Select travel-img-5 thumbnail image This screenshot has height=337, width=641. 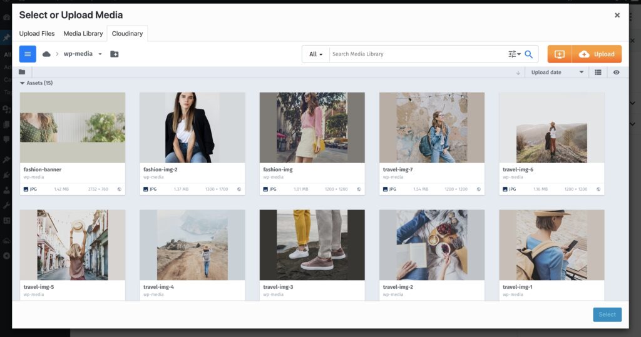73,245
